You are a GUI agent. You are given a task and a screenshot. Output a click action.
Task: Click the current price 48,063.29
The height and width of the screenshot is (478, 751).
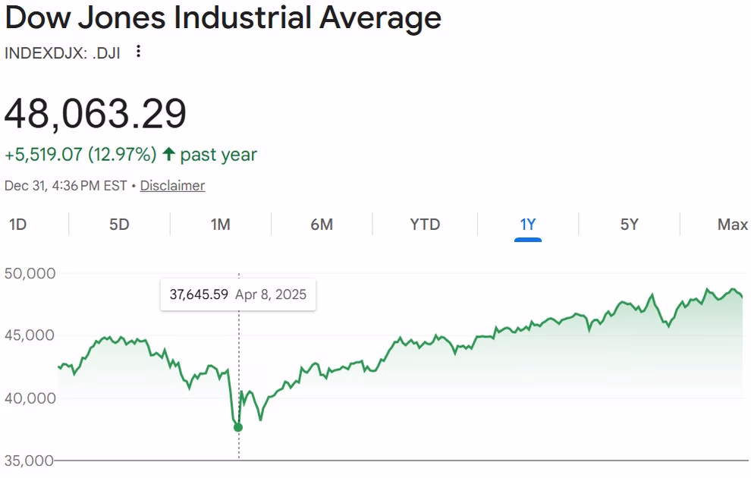pos(95,115)
